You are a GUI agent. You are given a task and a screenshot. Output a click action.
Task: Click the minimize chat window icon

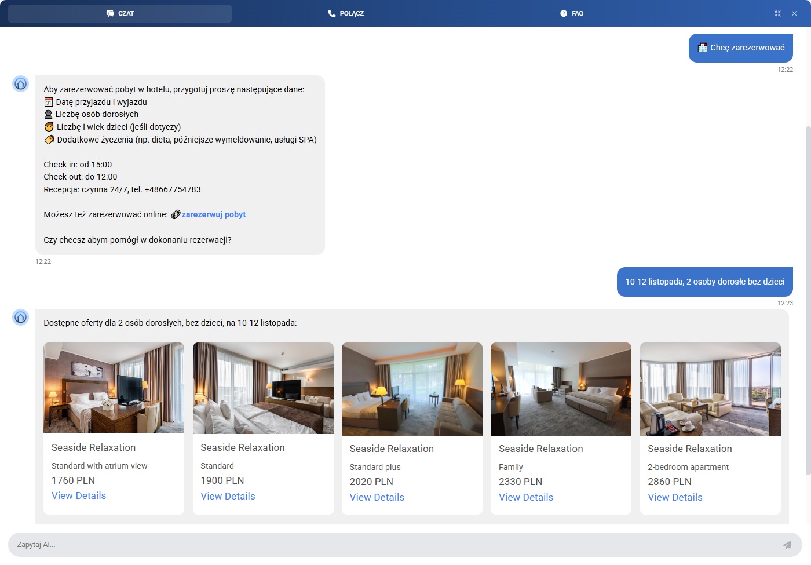[777, 13]
